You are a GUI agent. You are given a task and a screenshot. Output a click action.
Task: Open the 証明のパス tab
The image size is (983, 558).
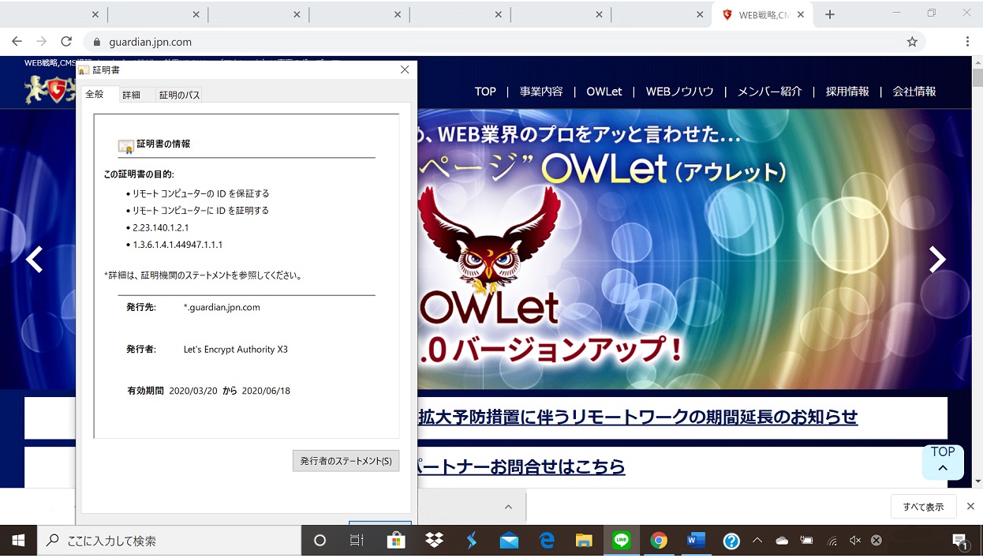pyautogui.click(x=180, y=95)
